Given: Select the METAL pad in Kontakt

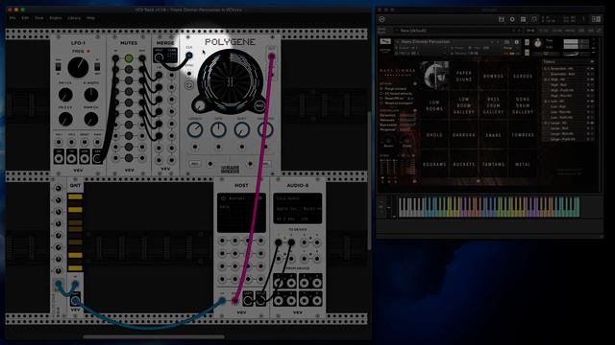Looking at the screenshot, I should 523,164.
